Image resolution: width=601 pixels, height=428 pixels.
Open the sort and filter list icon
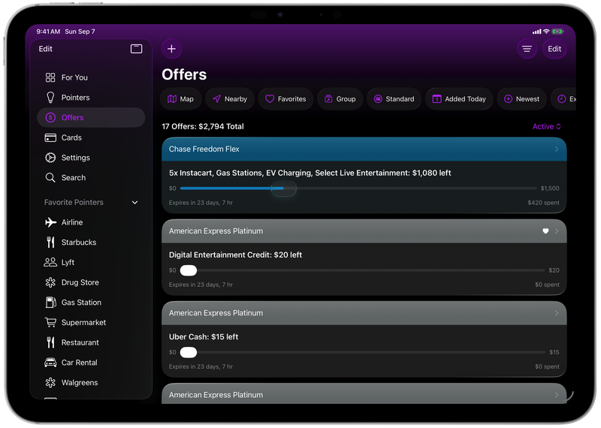click(x=527, y=49)
